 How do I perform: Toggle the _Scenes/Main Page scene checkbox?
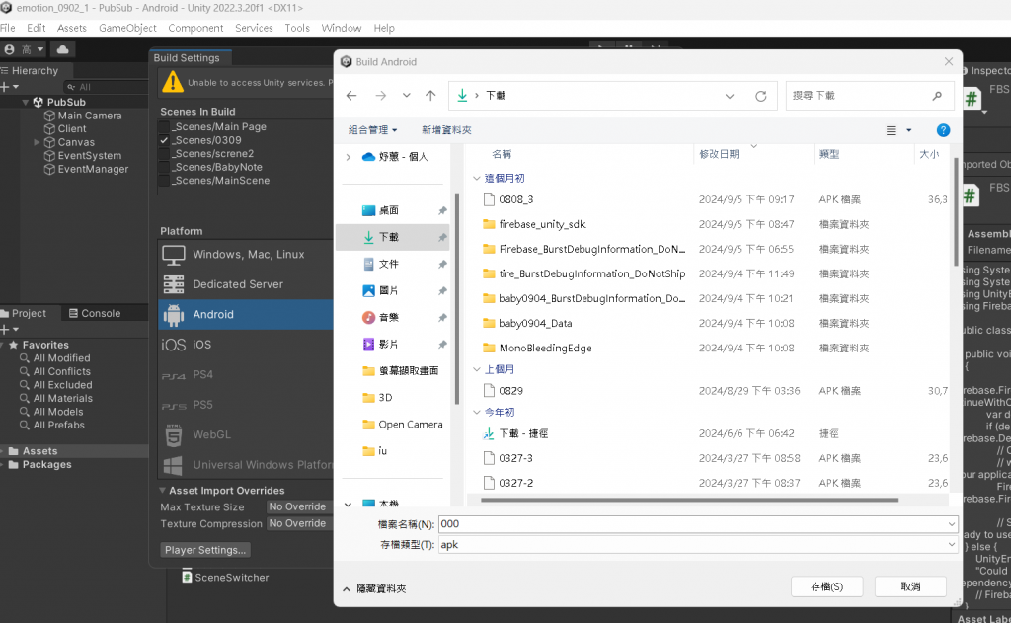[164, 127]
